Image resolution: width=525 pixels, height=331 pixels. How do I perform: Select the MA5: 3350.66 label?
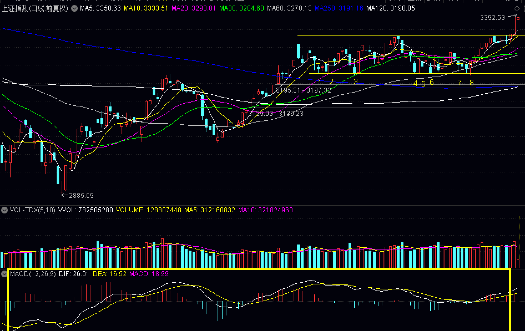100,8
